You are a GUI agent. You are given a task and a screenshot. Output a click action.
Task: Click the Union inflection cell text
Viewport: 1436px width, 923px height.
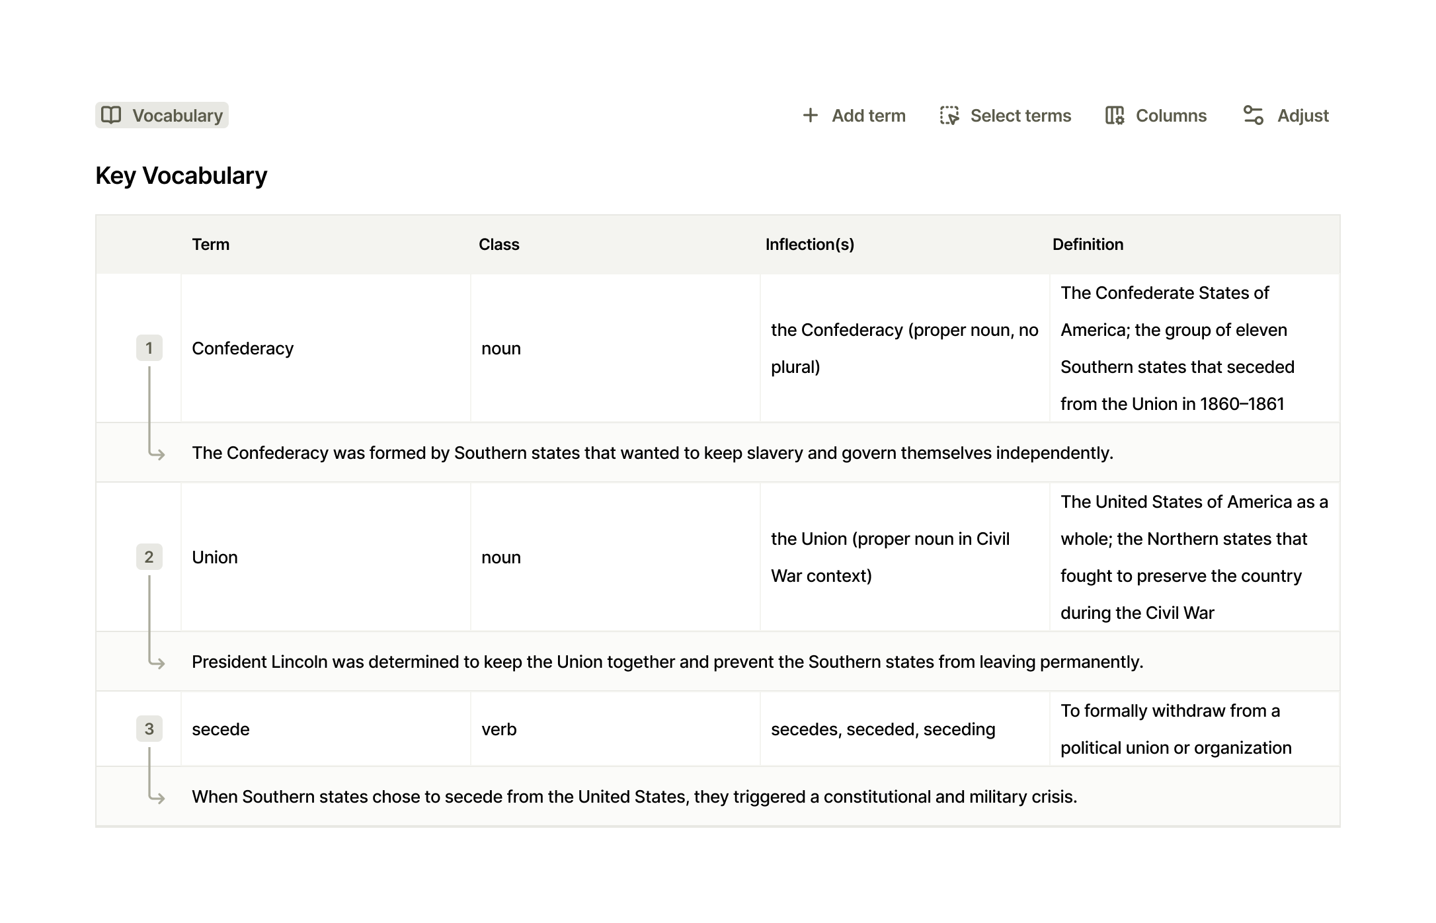click(x=891, y=557)
